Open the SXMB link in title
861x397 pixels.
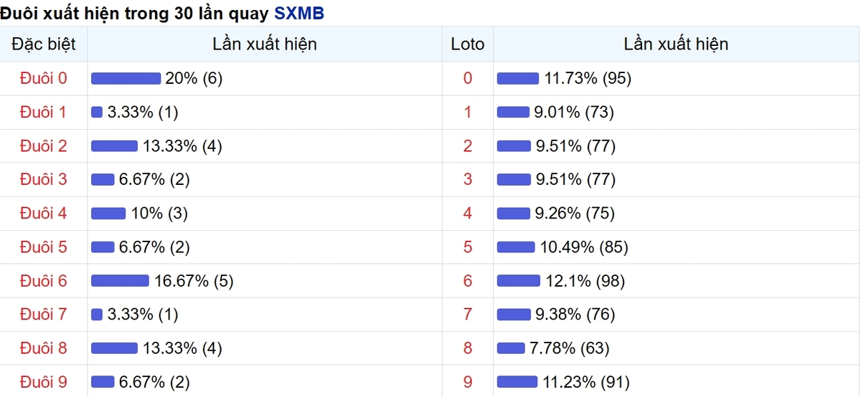click(x=299, y=14)
